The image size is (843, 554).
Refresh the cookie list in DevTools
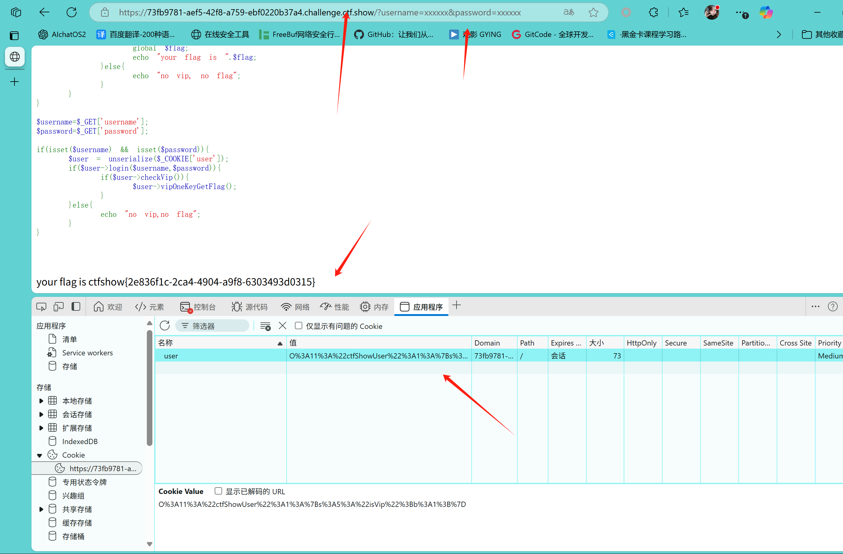click(165, 326)
